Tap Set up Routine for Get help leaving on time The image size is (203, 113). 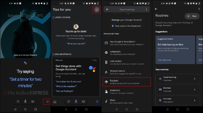click(164, 60)
